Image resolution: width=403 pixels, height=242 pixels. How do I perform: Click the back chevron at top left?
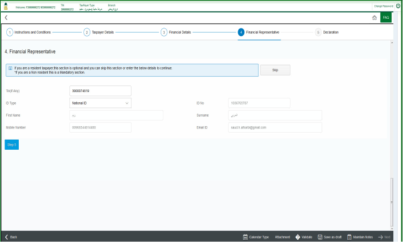(5, 18)
